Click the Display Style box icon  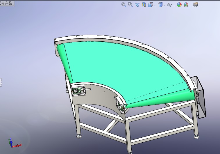coord(160,5)
